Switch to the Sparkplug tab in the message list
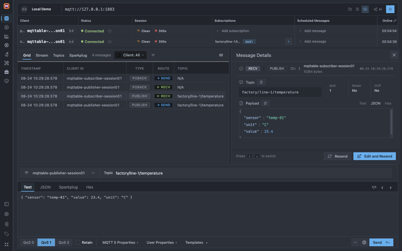 click(x=78, y=55)
